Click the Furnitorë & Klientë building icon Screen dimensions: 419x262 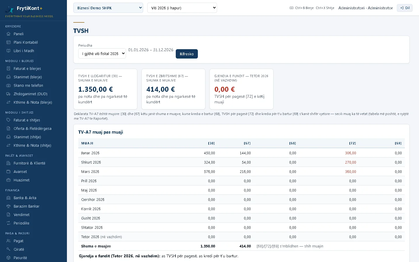pyautogui.click(x=8, y=163)
